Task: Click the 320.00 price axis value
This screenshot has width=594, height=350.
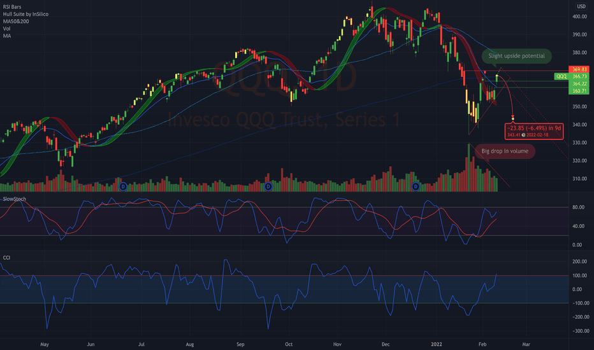Action: click(x=579, y=160)
